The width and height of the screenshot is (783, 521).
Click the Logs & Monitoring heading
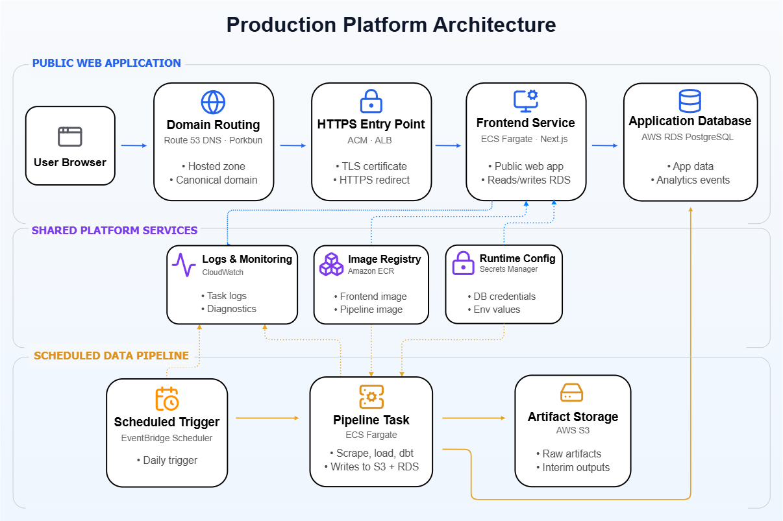247,259
